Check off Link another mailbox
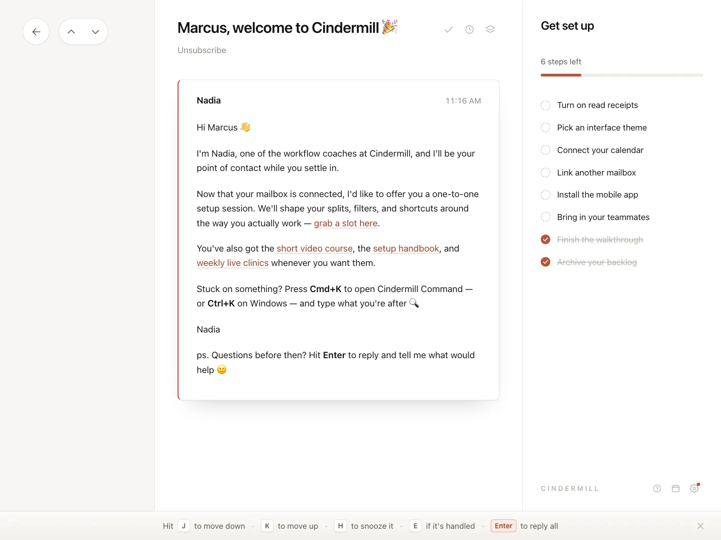Viewport: 721px width, 540px height. (545, 173)
